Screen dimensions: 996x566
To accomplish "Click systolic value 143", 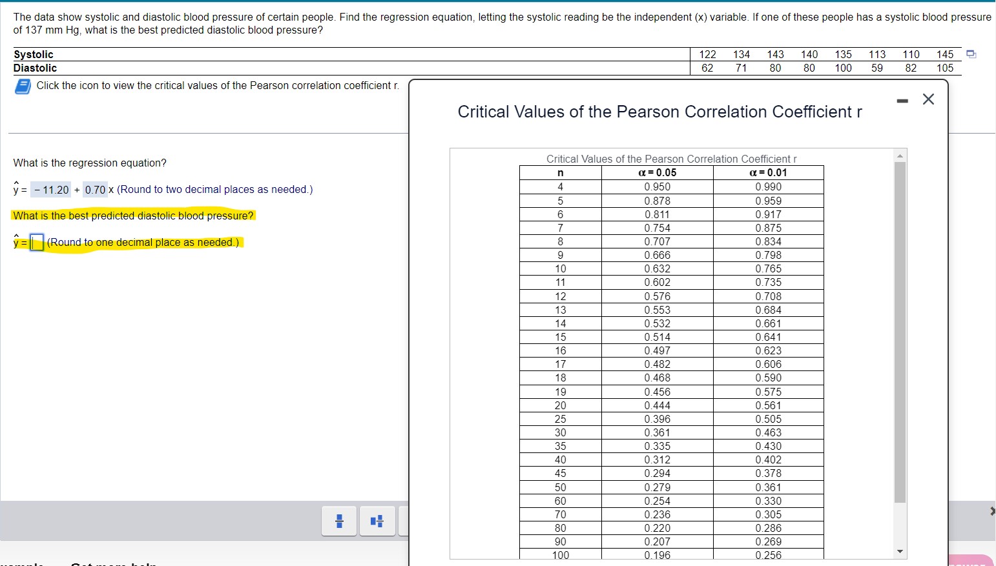I will click(775, 54).
